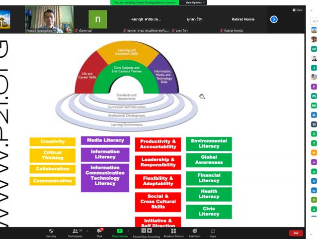Select the suited man photo avatar in the participants list
318x239 pixels.
point(314,58)
